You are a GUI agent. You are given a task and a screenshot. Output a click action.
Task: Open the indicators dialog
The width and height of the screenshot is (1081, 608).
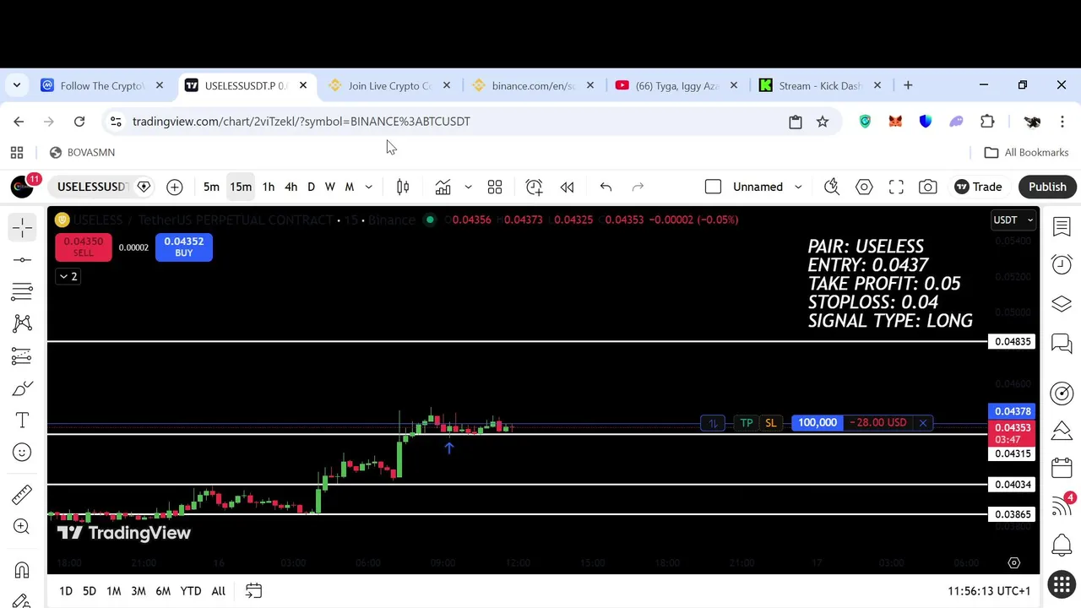443,187
